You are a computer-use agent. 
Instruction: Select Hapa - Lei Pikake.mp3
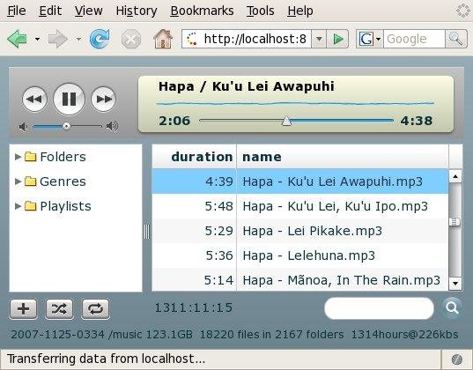[x=300, y=231]
